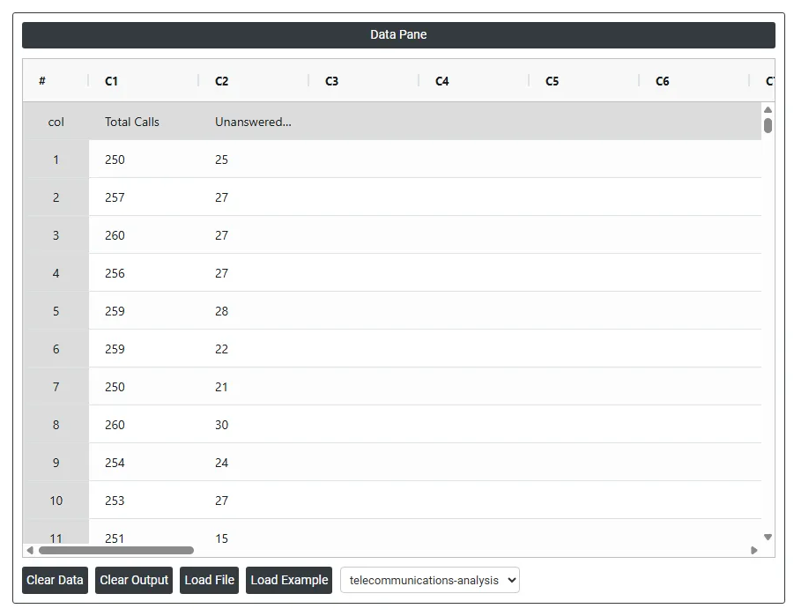Click the cell 253 in row 10

click(144, 501)
